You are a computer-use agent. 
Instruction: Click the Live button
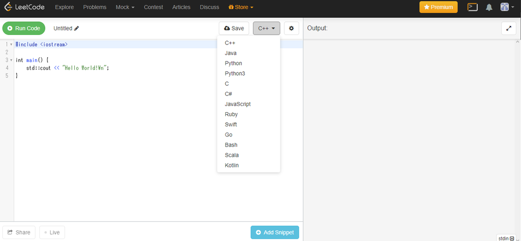[52, 232]
